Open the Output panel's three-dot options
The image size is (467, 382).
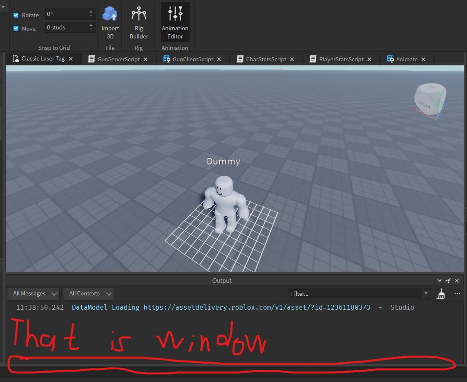(457, 293)
